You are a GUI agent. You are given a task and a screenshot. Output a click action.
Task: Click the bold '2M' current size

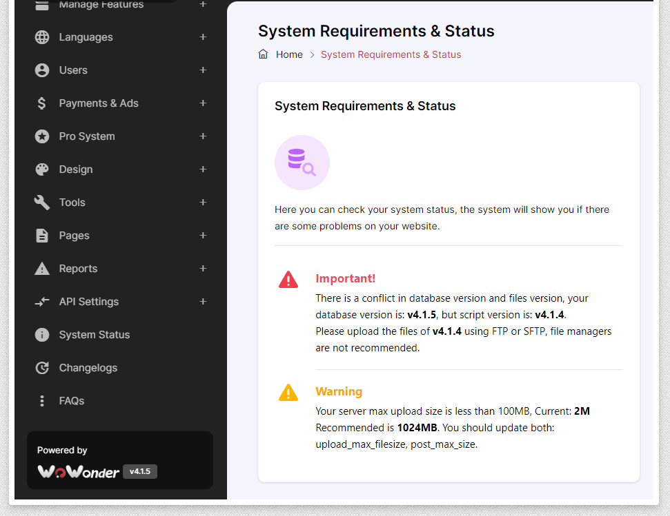[x=582, y=411]
